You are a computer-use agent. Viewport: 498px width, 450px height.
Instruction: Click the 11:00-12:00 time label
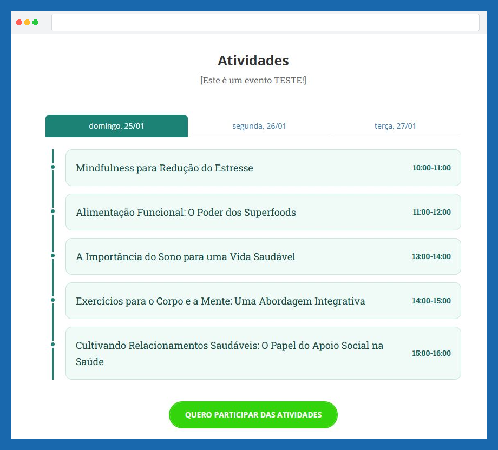click(x=431, y=213)
